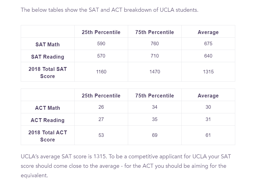Select the ACT Math row label

(47, 108)
